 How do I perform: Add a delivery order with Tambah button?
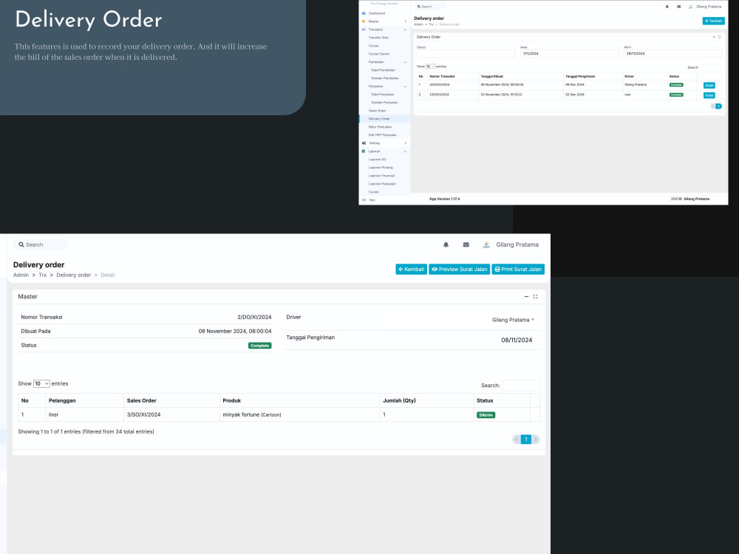713,21
